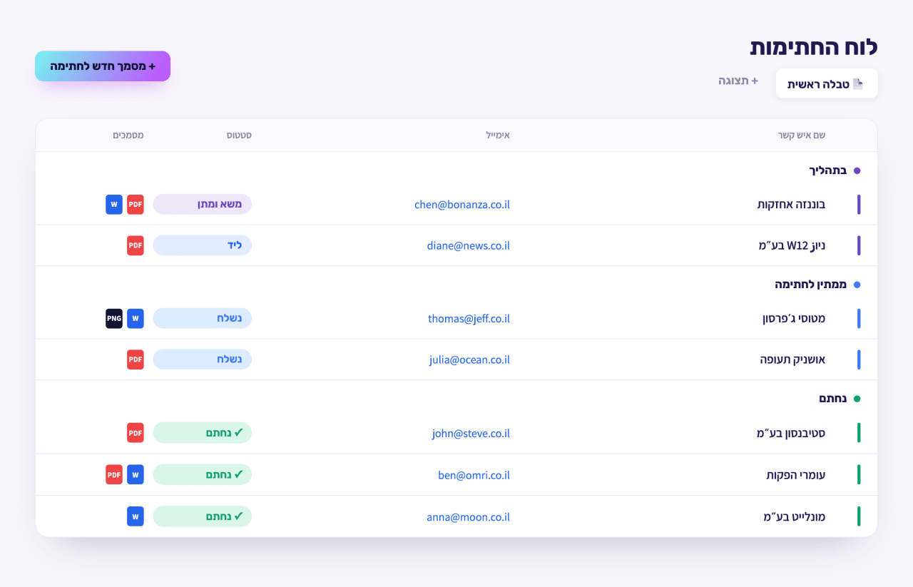Click the chen@bonanza.co.il email link
The width and height of the screenshot is (913, 587).
462,205
